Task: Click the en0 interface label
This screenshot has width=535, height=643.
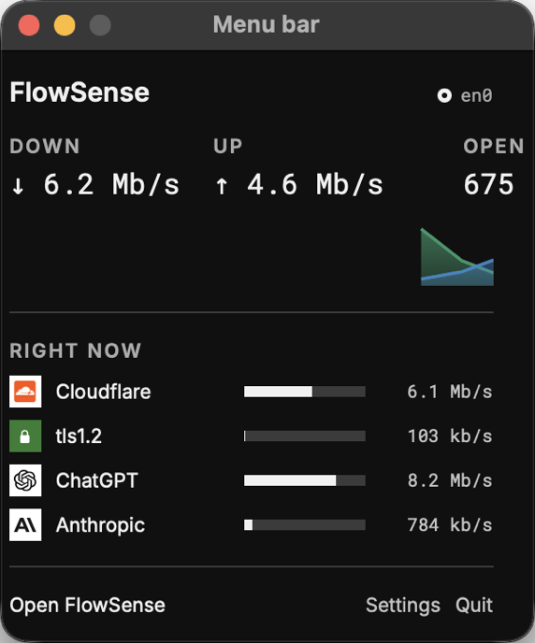Action: pyautogui.click(x=476, y=95)
